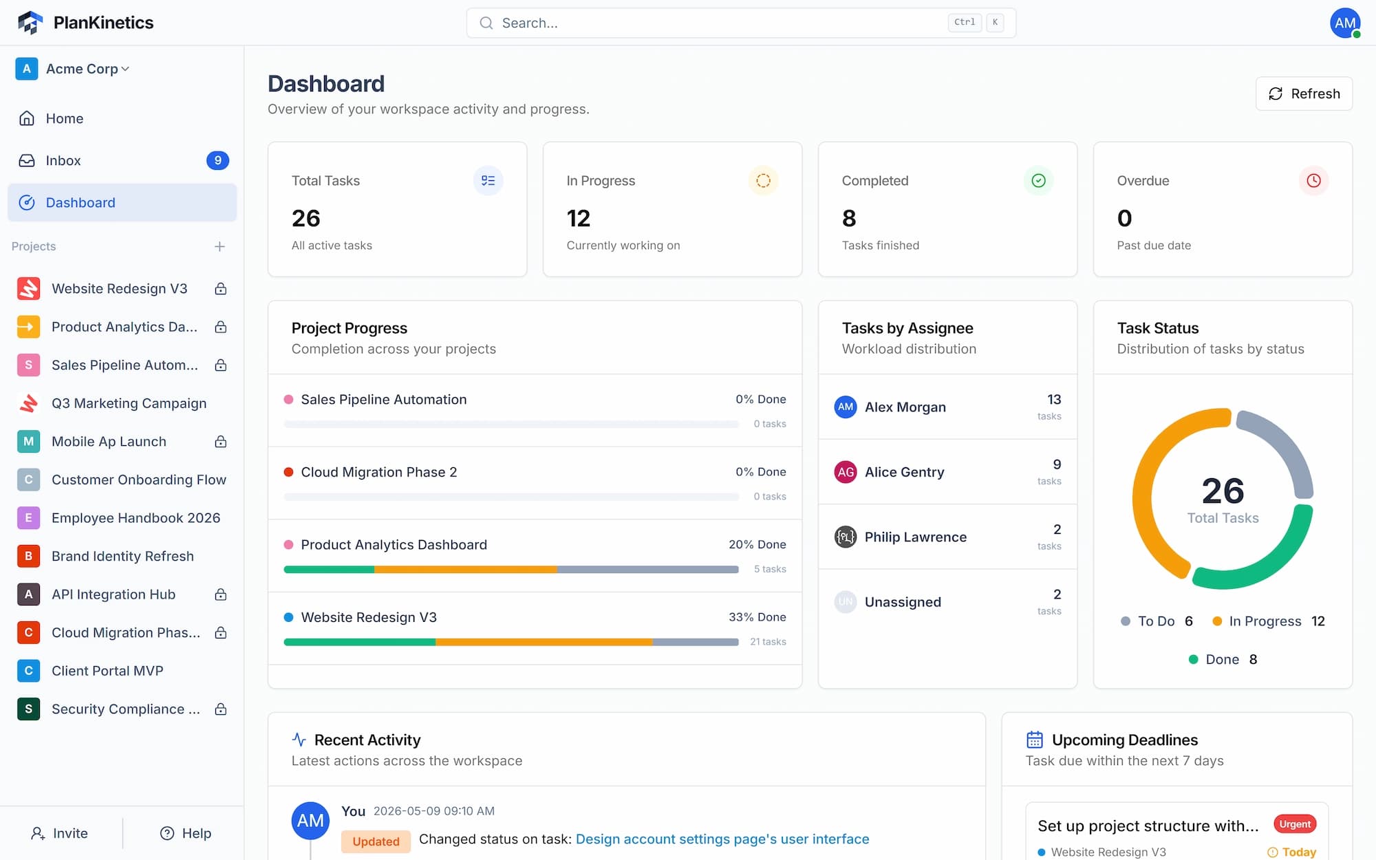Click lock icon beside Mobile Ap Launch
This screenshot has height=860, width=1376.
click(x=220, y=442)
